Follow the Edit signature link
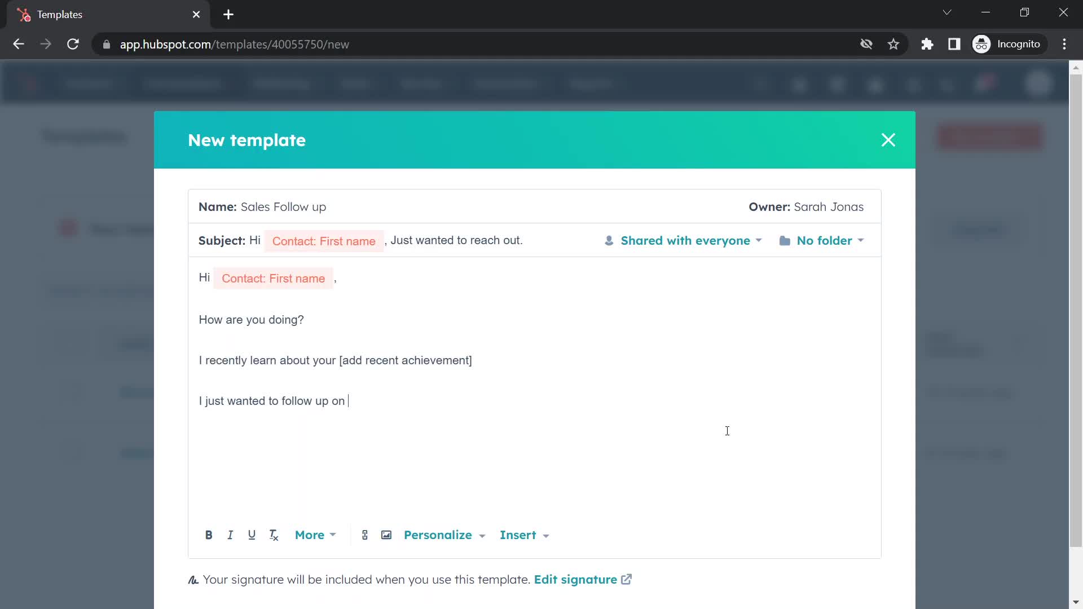The width and height of the screenshot is (1083, 609). (575, 580)
